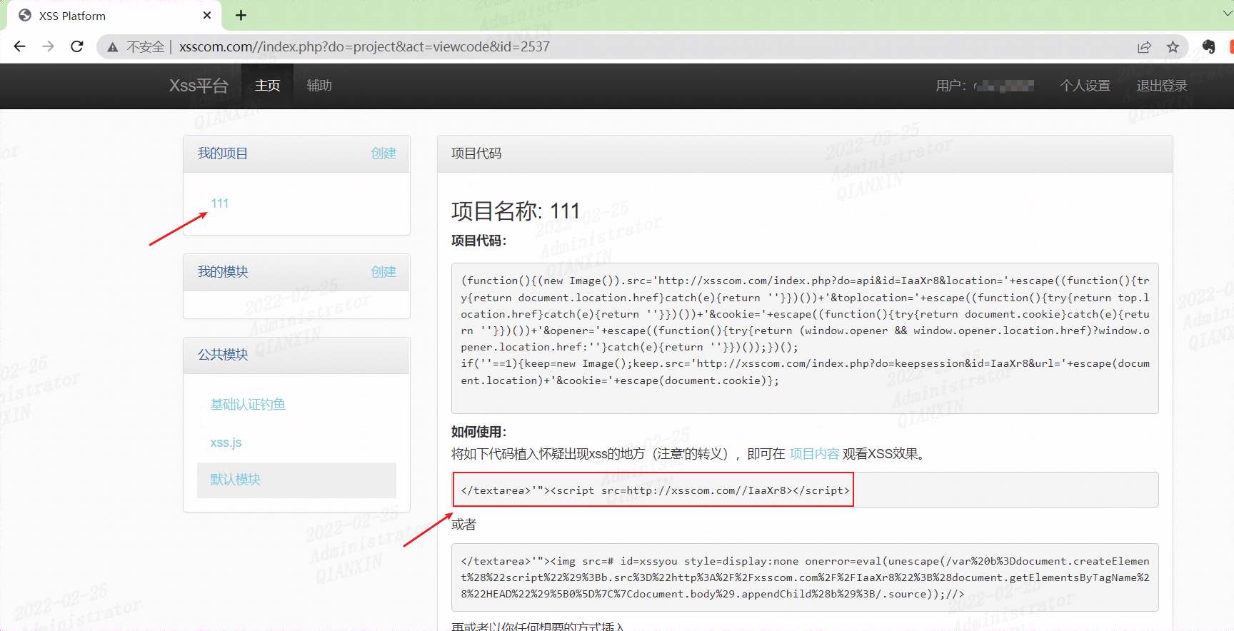Open the 主页 navigation menu
Image resolution: width=1234 pixels, height=631 pixels.
click(x=267, y=86)
